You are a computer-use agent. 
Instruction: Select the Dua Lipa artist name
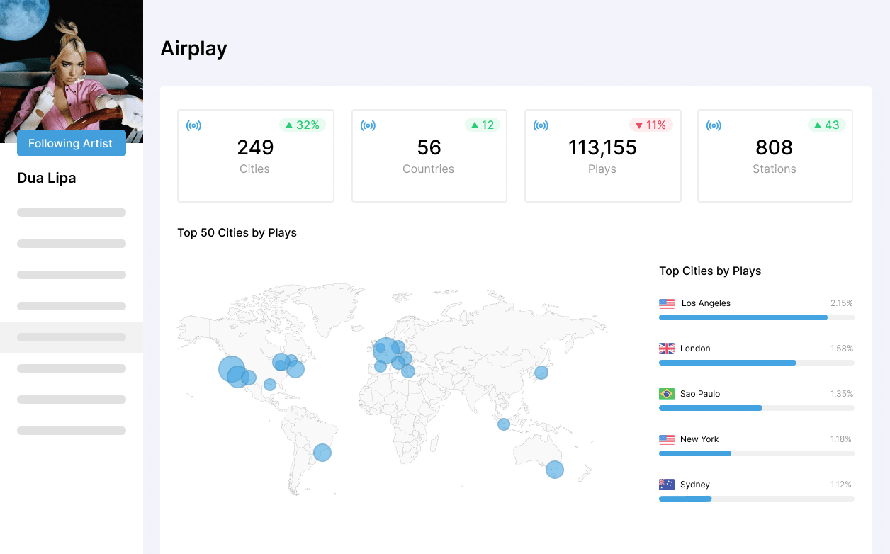coord(47,178)
